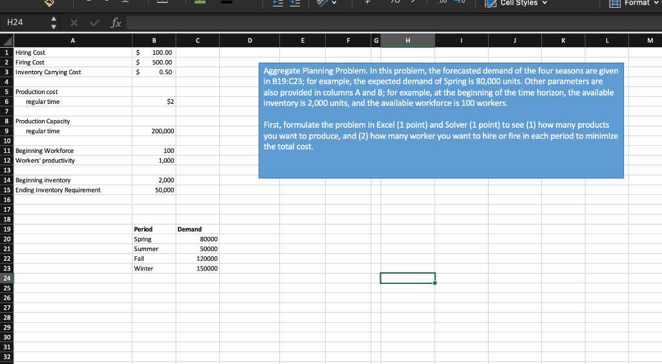
Task: Click the Winter demand value 150000
Action: pyautogui.click(x=198, y=268)
